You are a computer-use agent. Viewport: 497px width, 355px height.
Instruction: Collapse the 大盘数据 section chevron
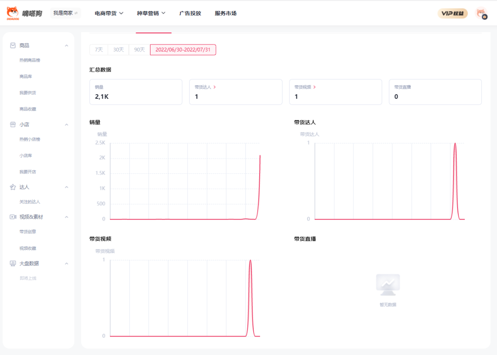coord(67,264)
